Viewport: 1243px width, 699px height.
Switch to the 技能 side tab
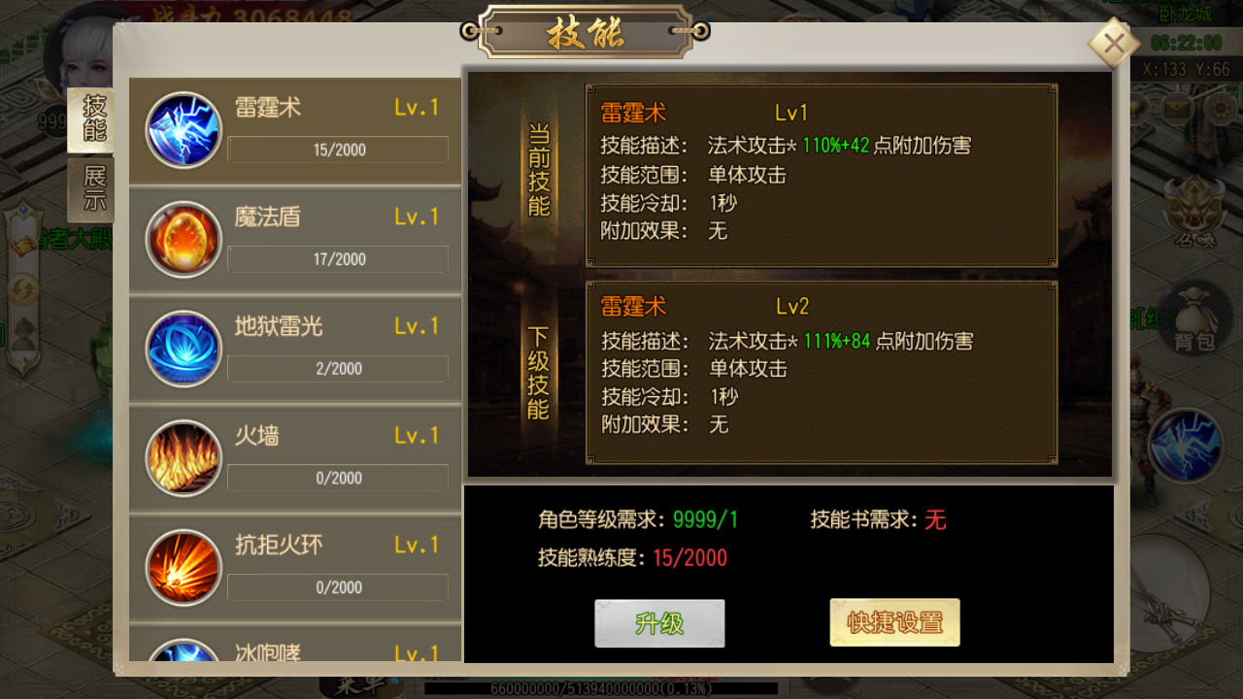click(93, 120)
